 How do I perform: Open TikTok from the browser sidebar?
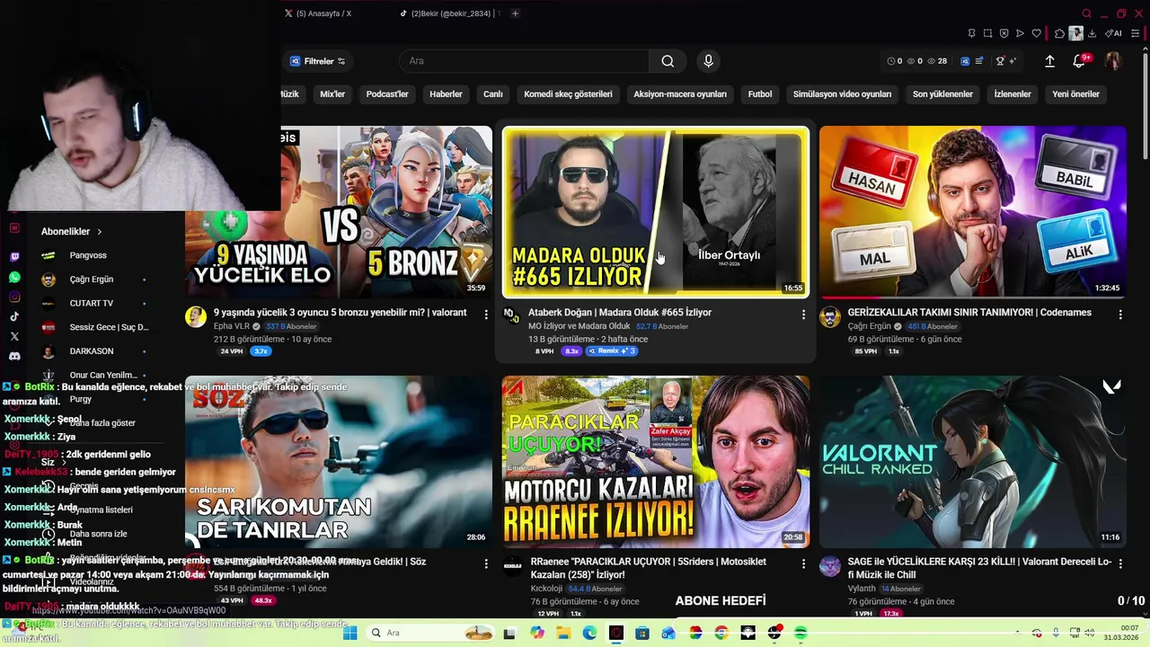pyautogui.click(x=14, y=316)
